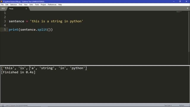The height and width of the screenshot is (107, 190).
Task: Click line number 4 in gutter
Action: tap(5, 25)
